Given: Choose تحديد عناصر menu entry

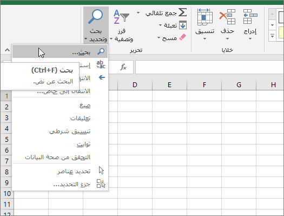Looking at the screenshot, I should (60, 171).
